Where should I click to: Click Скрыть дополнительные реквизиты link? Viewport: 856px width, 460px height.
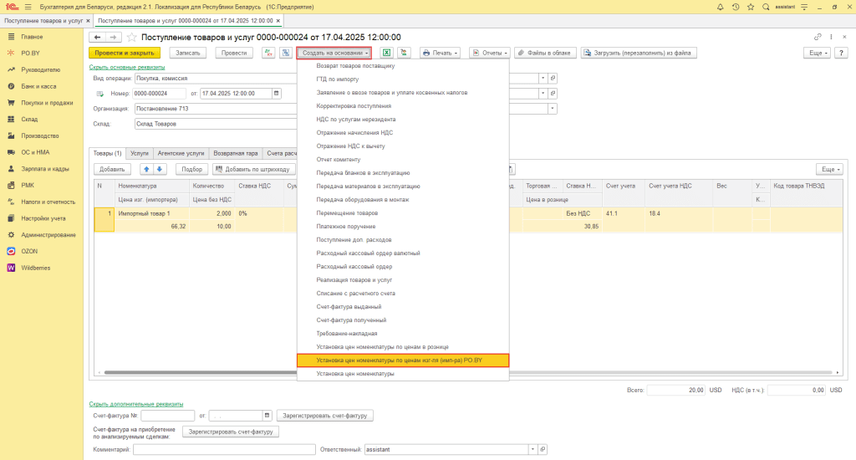click(136, 404)
